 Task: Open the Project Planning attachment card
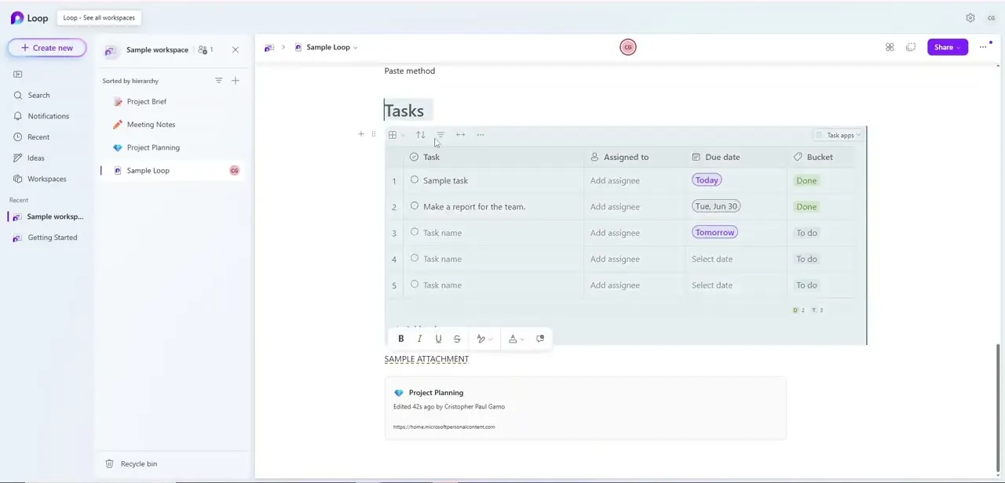pyautogui.click(x=585, y=409)
